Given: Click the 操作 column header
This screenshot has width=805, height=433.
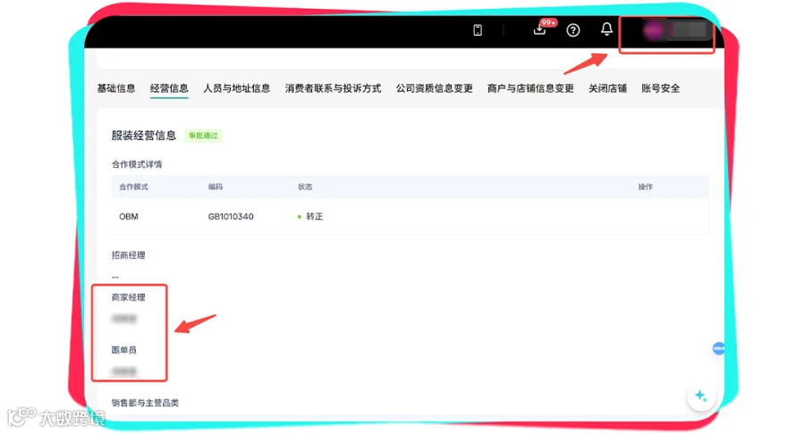Looking at the screenshot, I should click(x=645, y=187).
